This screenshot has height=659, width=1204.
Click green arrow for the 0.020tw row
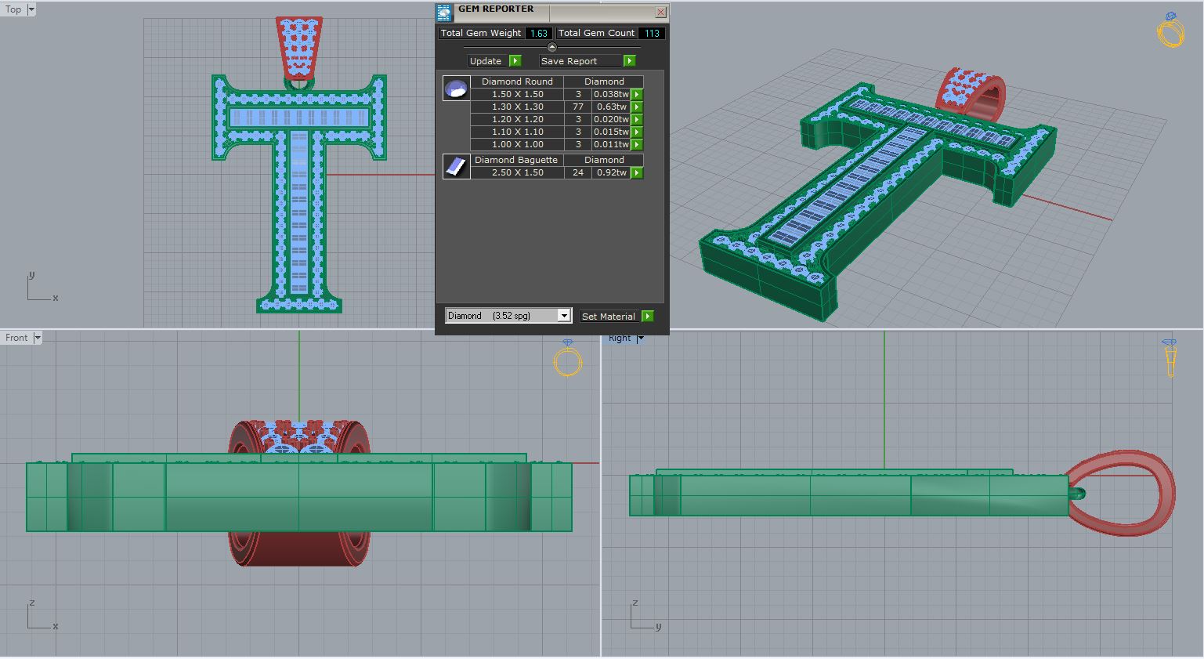637,119
